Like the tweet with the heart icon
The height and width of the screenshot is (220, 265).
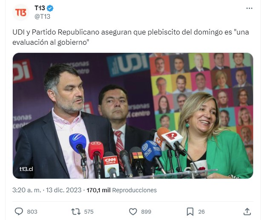[133, 211]
